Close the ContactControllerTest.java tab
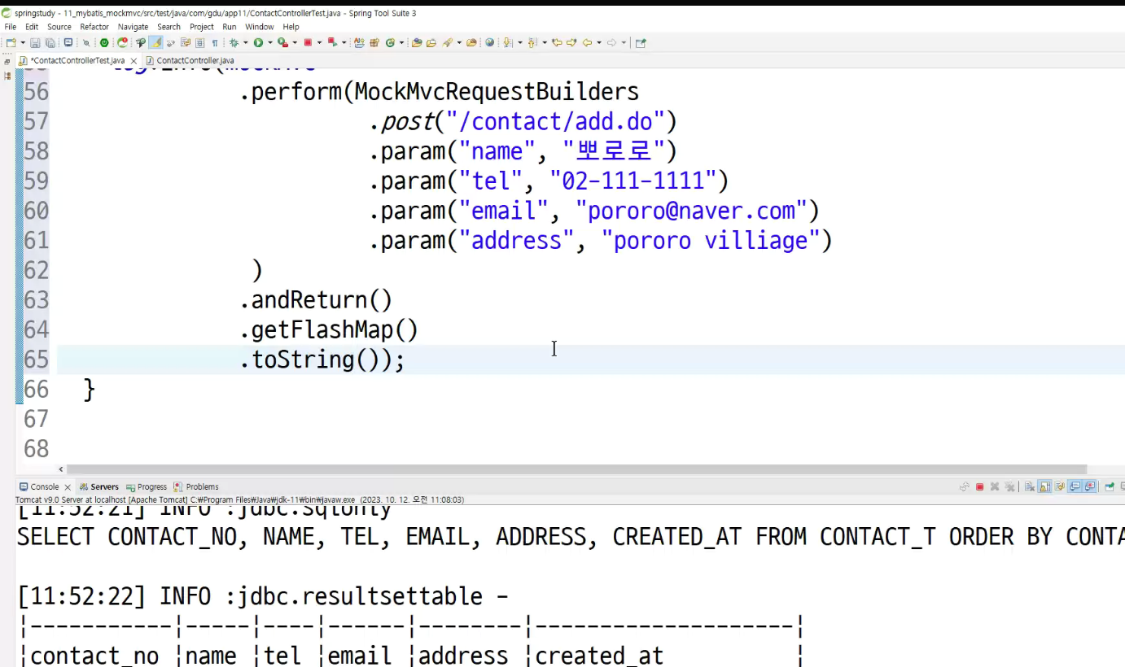This screenshot has width=1125, height=667. [x=134, y=61]
